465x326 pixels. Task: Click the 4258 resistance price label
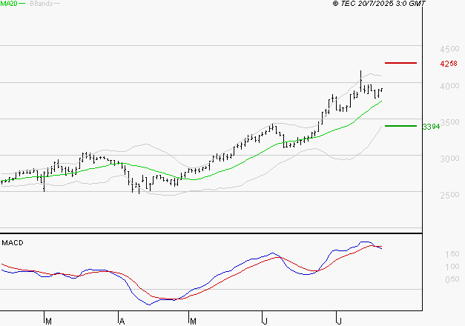click(x=448, y=64)
